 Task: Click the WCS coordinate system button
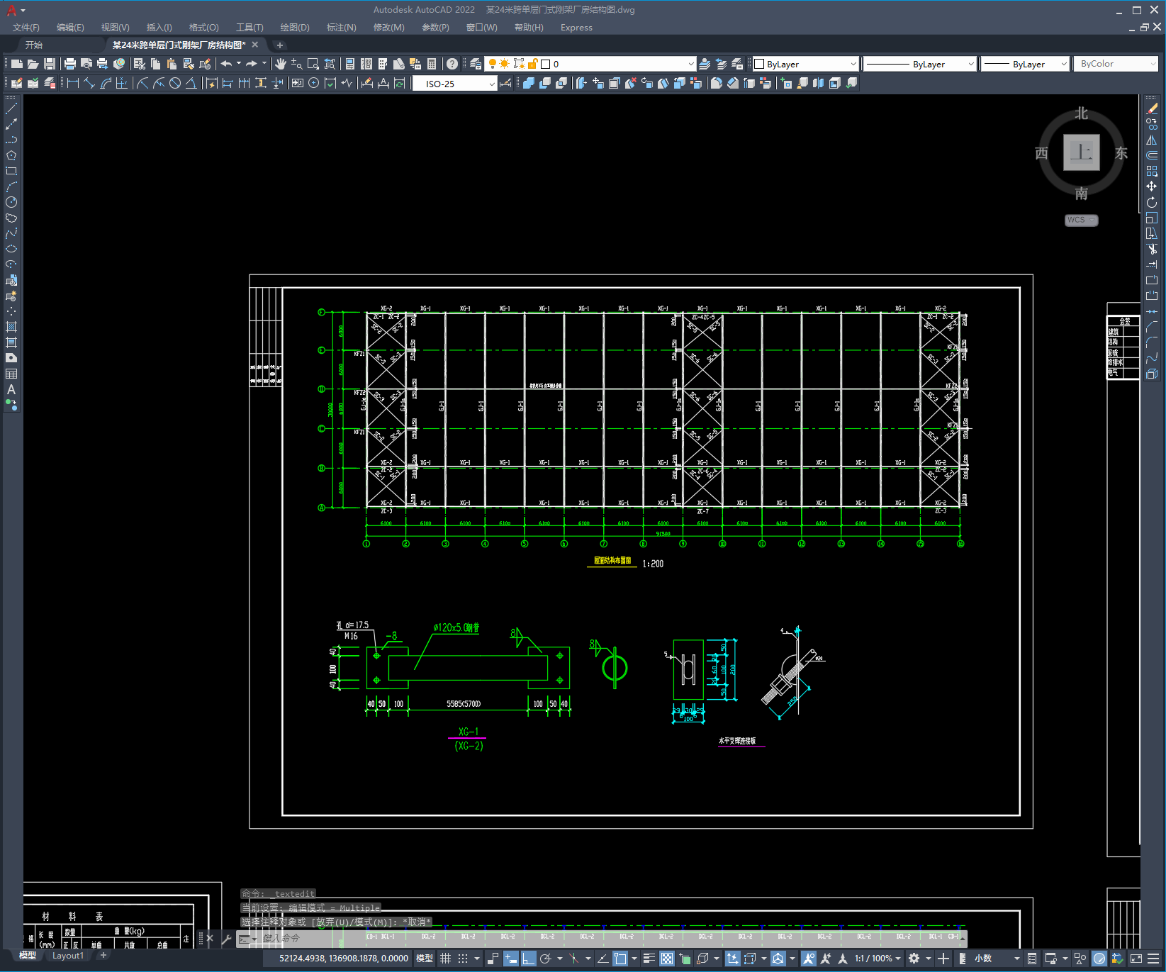pos(1081,220)
